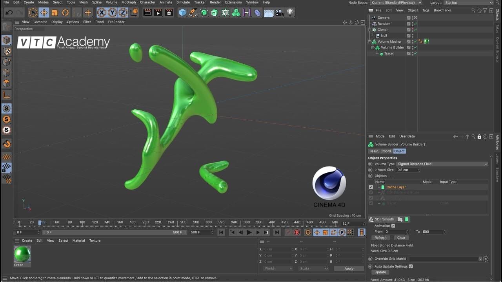This screenshot has height=282, width=502.
Task: Click the Undo arrow icon
Action: click(x=9, y=13)
